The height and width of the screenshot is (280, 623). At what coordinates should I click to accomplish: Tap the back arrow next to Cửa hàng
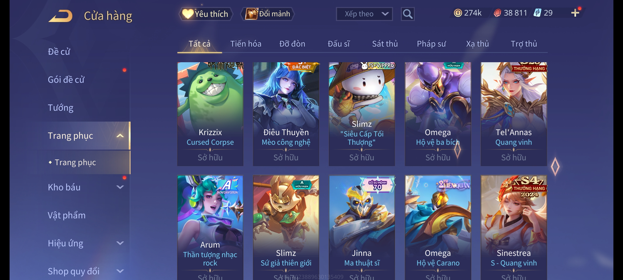pyautogui.click(x=60, y=16)
